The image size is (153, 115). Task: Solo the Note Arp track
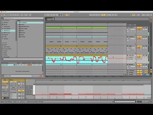click(x=144, y=55)
